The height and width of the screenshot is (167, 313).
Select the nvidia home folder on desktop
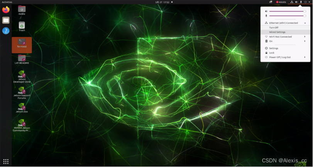coord(22,10)
